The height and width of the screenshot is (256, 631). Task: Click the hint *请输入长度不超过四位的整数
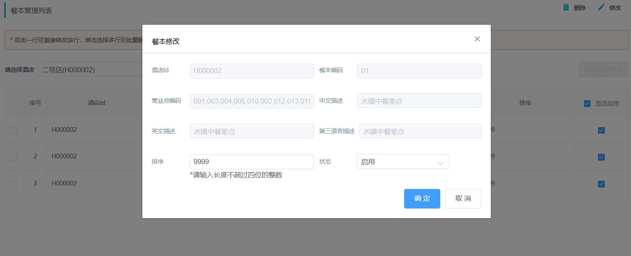coord(236,175)
